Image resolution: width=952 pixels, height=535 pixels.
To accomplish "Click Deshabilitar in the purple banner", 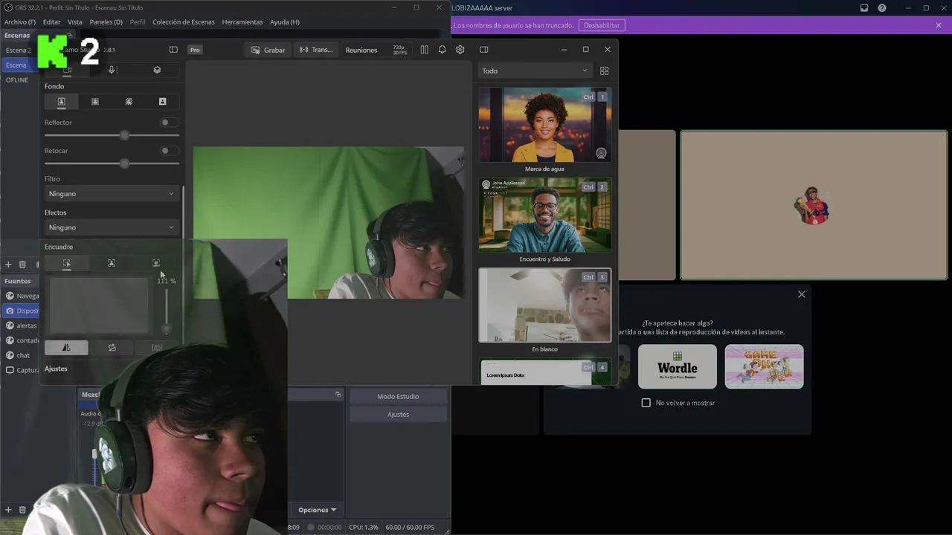I will click(x=602, y=25).
